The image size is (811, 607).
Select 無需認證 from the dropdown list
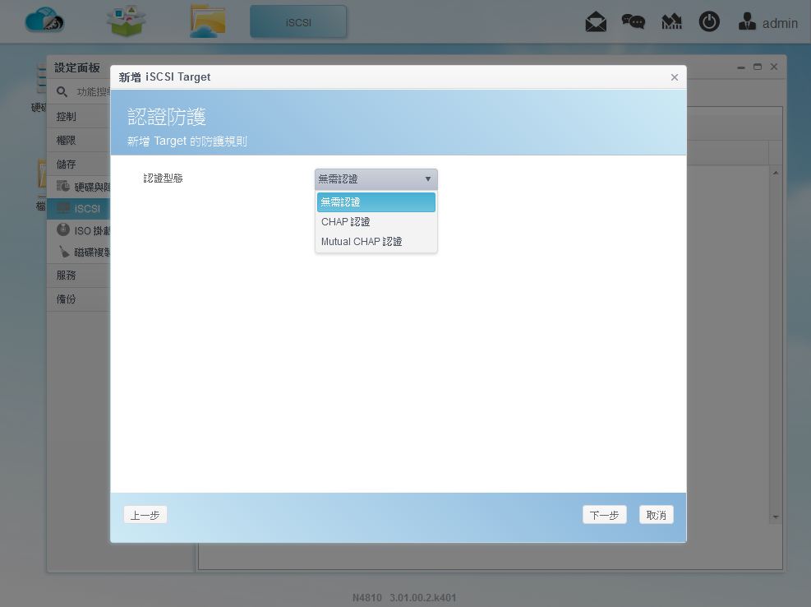pos(376,202)
